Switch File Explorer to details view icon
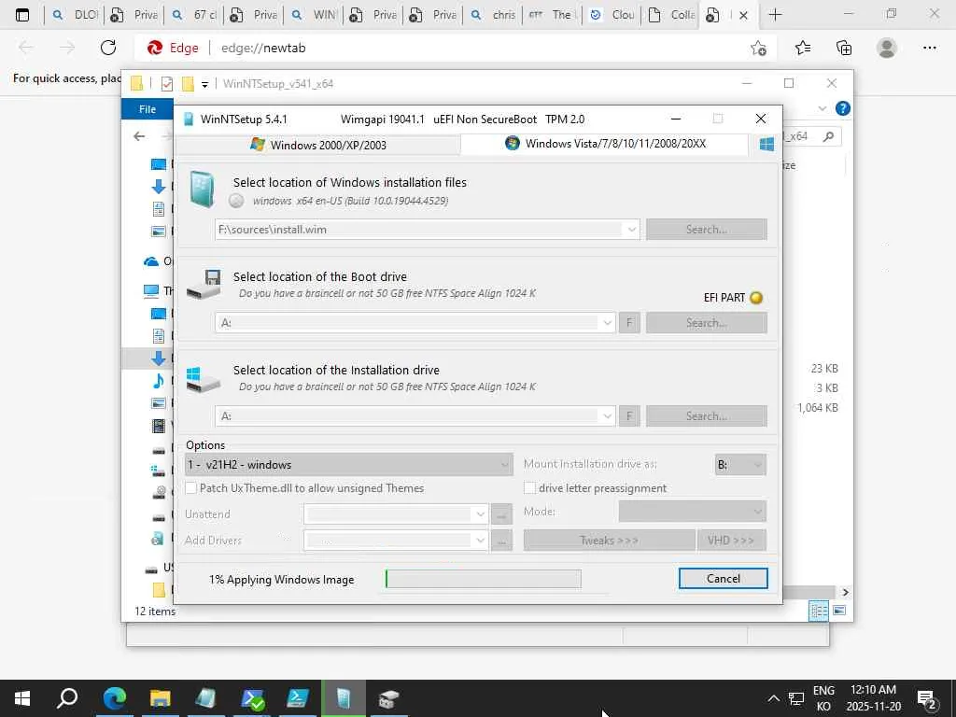 point(818,611)
